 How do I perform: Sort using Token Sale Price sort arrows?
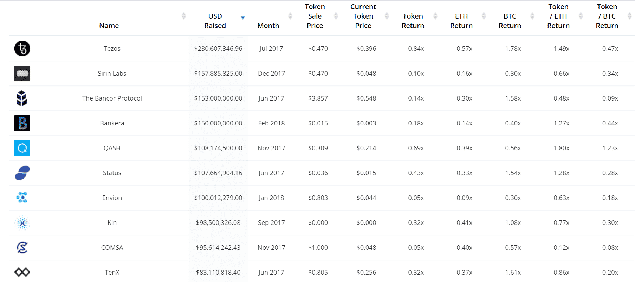[x=336, y=16]
